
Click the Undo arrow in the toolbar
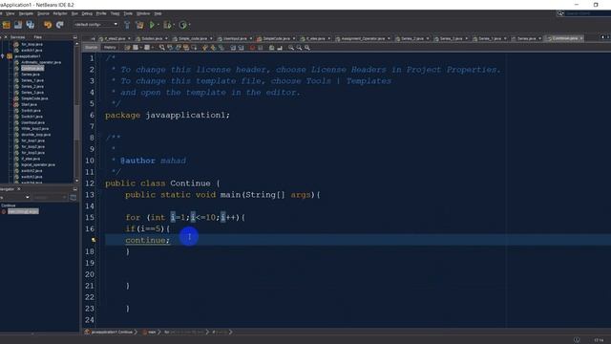[x=48, y=25]
